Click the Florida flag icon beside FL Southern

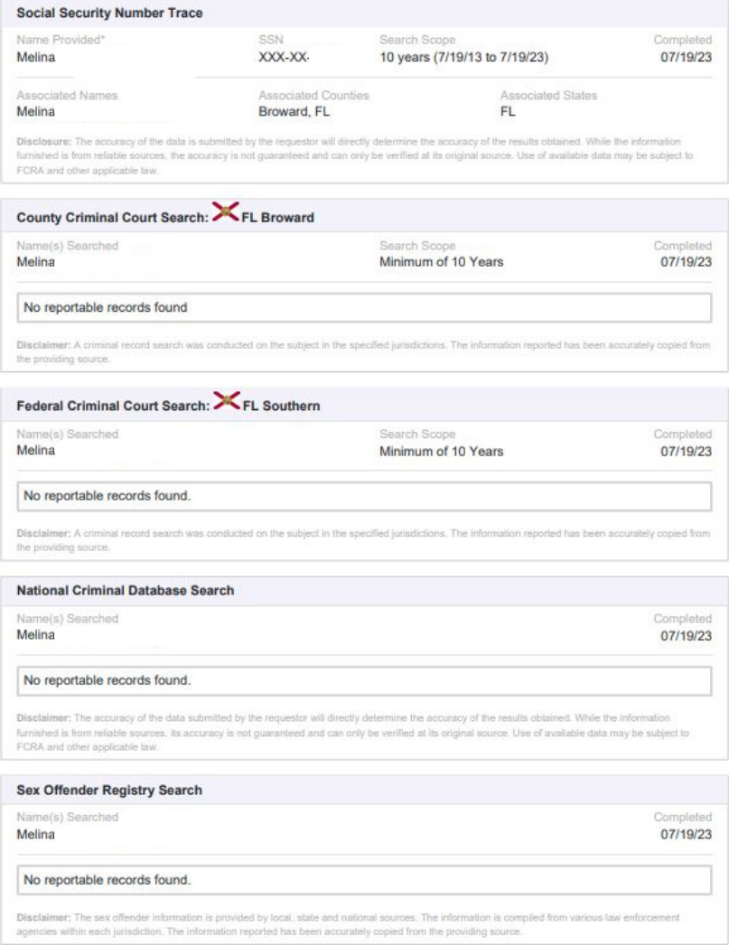click(227, 400)
